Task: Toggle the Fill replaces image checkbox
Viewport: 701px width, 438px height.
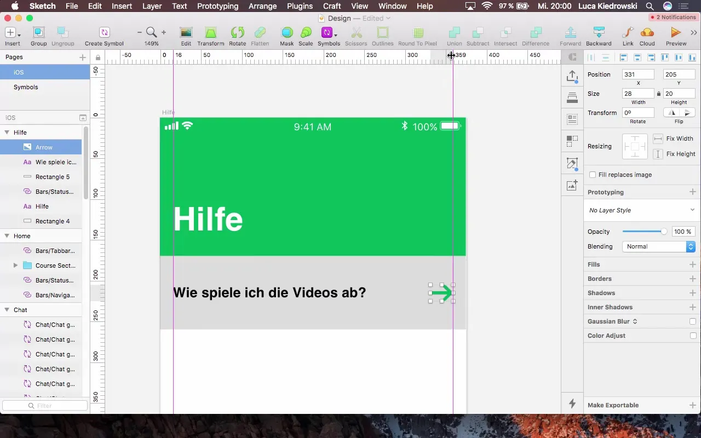Action: point(593,175)
